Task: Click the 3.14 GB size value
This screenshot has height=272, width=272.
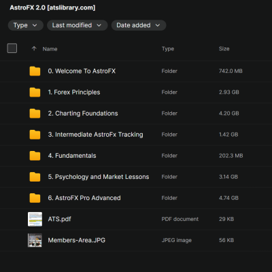Action: tap(228, 177)
